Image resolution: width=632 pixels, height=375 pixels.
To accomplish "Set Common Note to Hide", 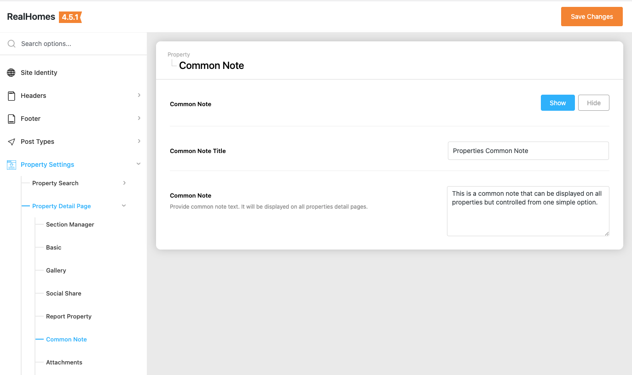I will 593,103.
